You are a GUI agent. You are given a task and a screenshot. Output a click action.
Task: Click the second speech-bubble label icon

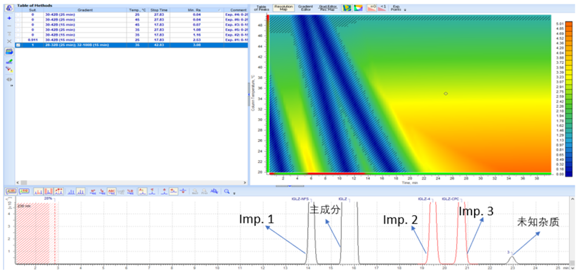pyautogui.click(x=24, y=192)
